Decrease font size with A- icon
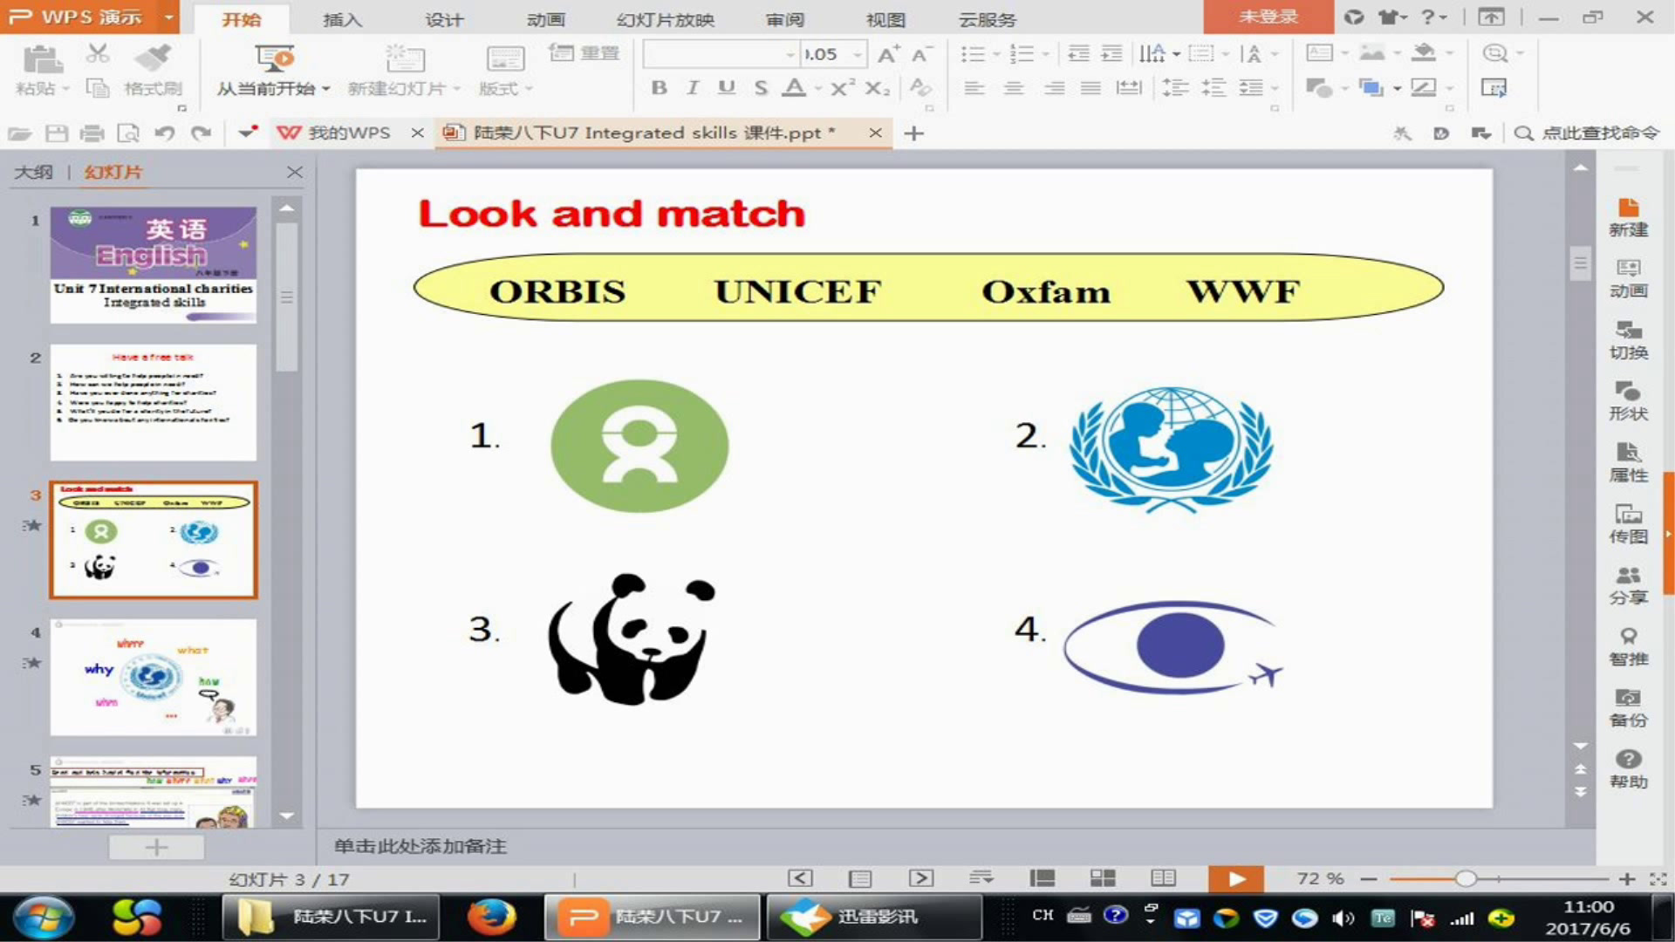 coord(922,54)
